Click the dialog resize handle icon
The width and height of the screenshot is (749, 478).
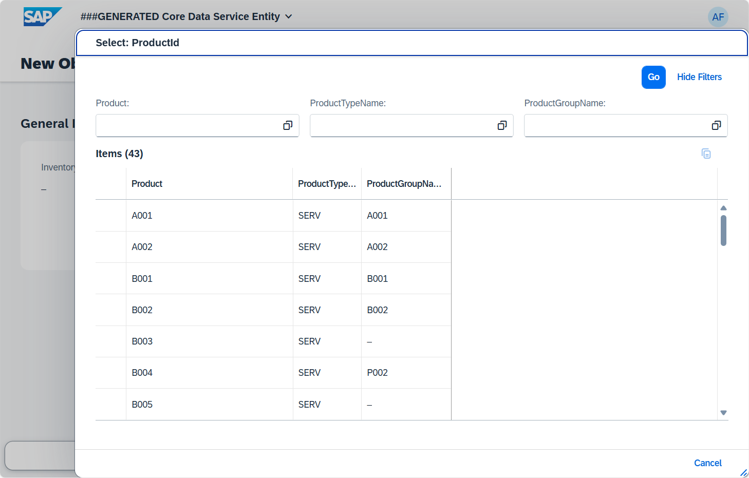pyautogui.click(x=743, y=472)
